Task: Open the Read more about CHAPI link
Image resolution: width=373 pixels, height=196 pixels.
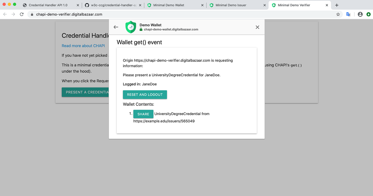Action: point(83,46)
